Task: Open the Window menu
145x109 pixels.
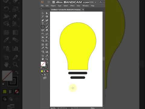Action: [x=85, y=6]
